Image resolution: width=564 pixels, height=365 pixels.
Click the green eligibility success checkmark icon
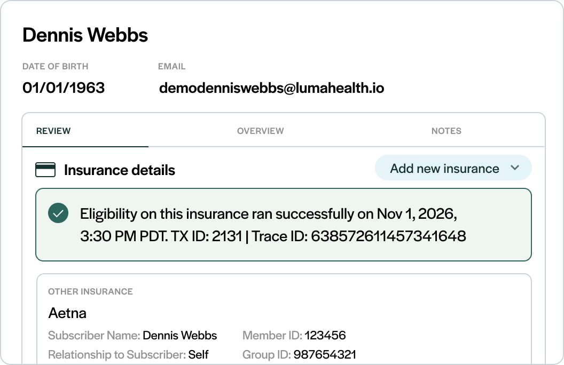click(58, 213)
